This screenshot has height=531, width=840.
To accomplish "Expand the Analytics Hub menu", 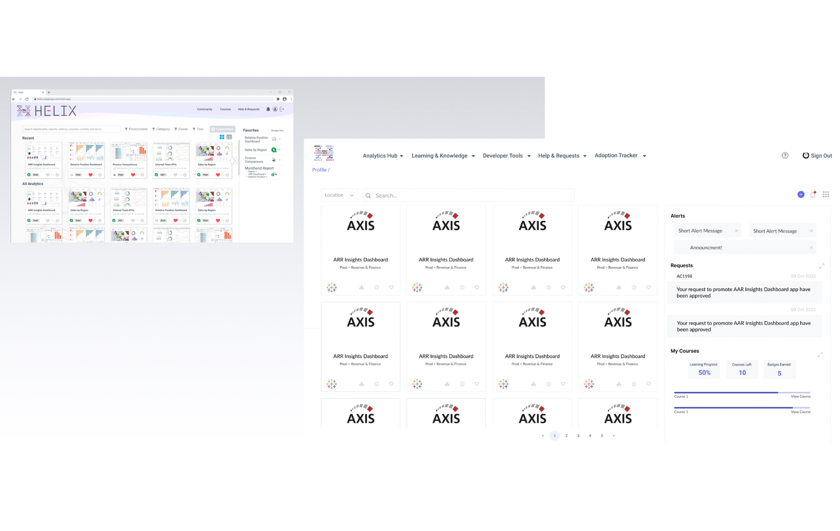I will pos(382,156).
